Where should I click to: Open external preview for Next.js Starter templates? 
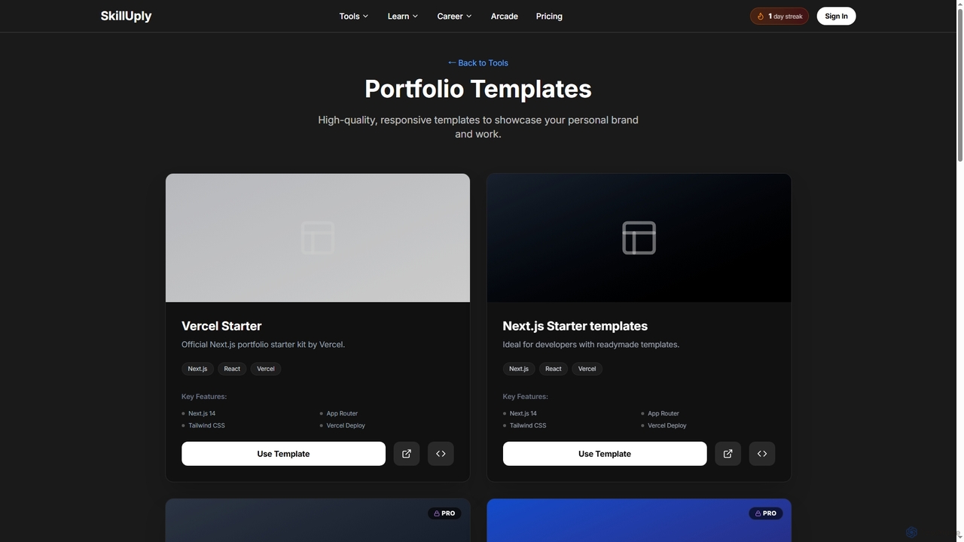coord(728,454)
